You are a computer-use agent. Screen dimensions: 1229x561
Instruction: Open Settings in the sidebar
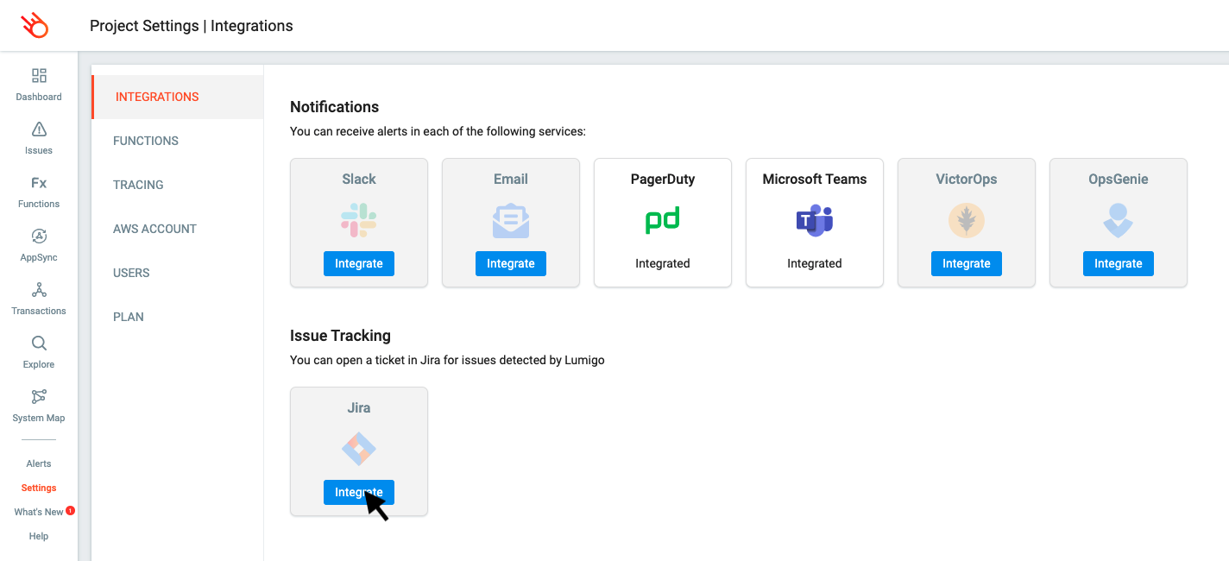[39, 488]
